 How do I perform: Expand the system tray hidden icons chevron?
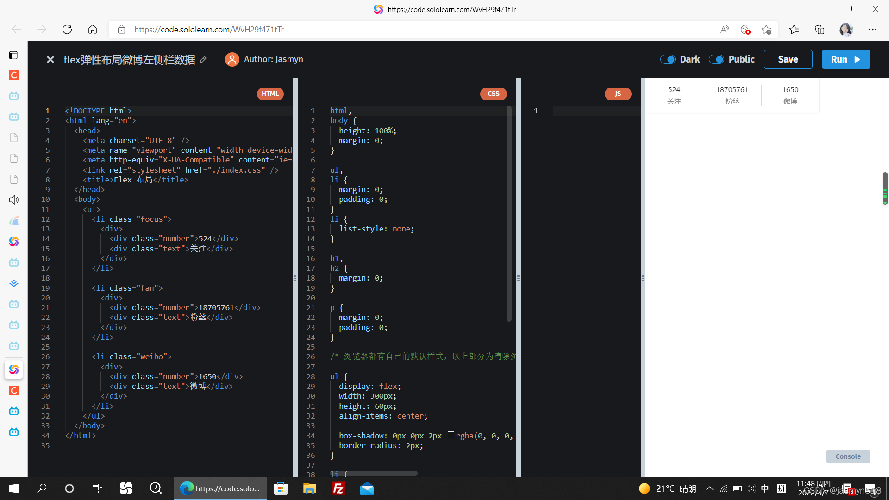(x=709, y=488)
